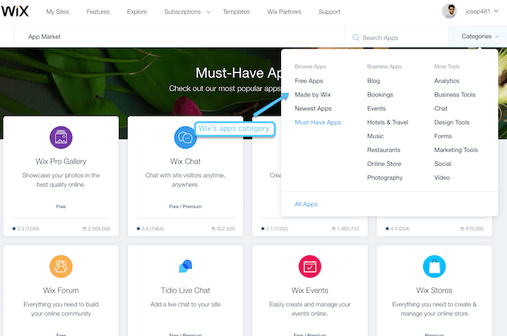Viewport: 507px width, 336px height.
Task: Click the App Market heading link
Action: coord(44,37)
